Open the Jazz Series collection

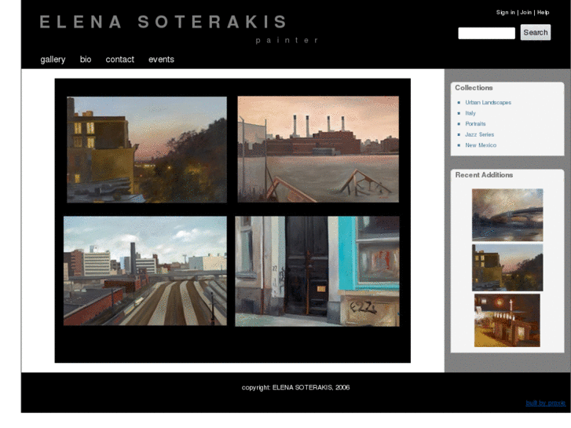pos(479,134)
